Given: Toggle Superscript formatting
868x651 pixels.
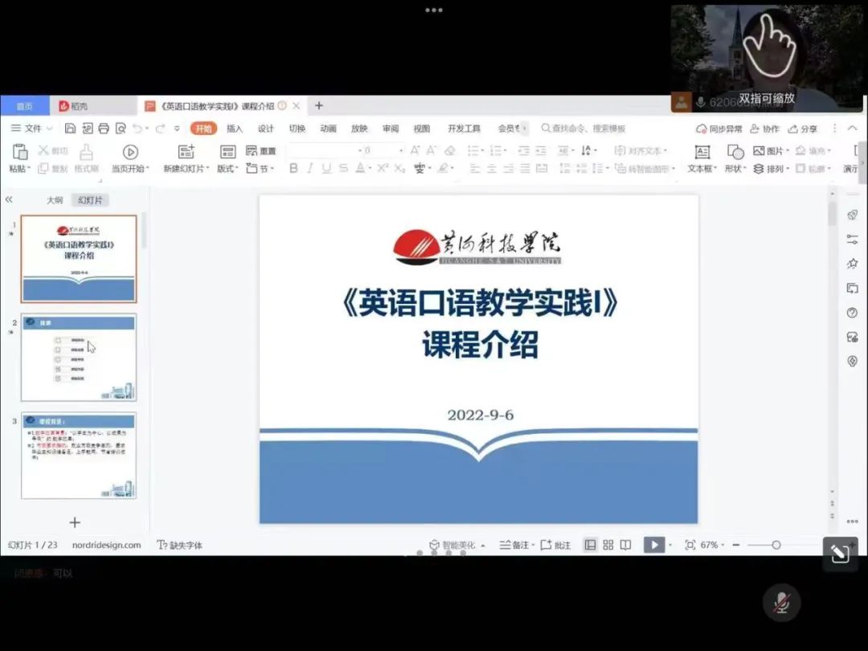Looking at the screenshot, I should click(383, 168).
